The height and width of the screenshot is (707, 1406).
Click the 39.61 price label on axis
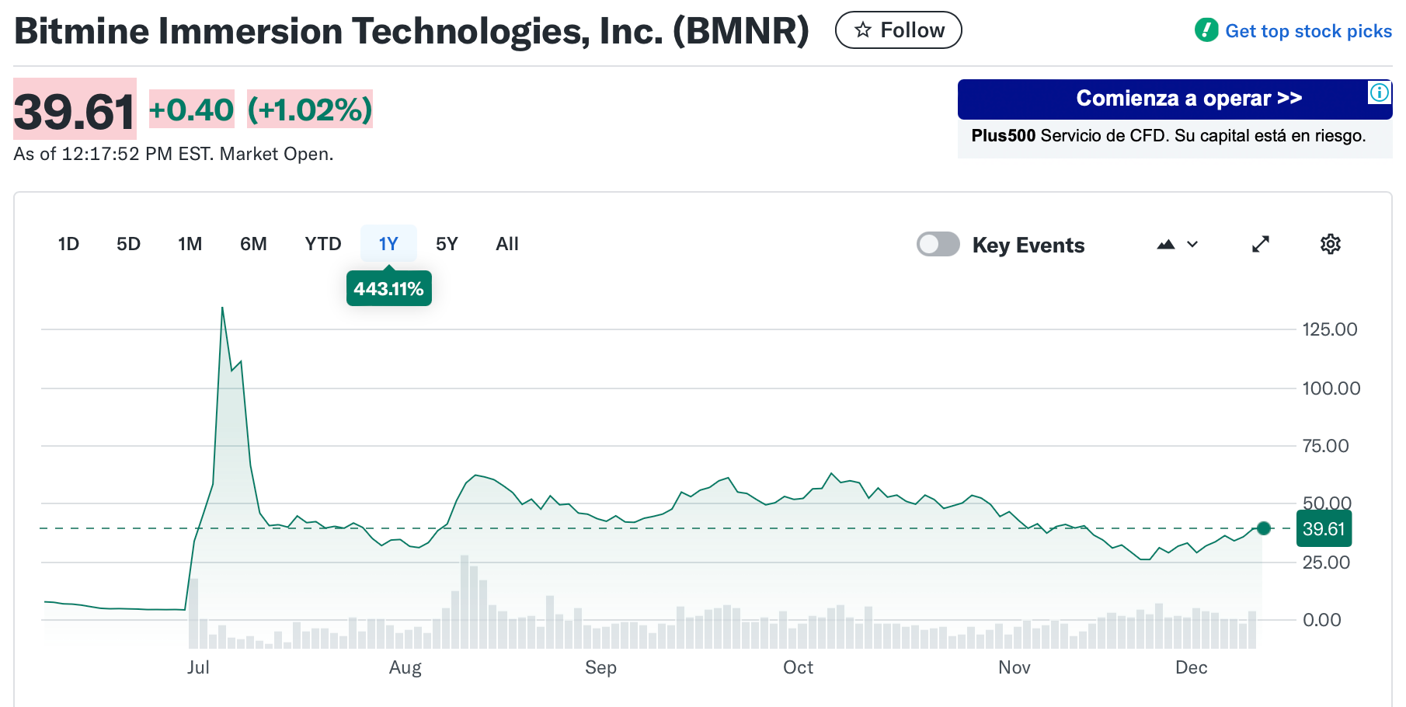(1324, 529)
